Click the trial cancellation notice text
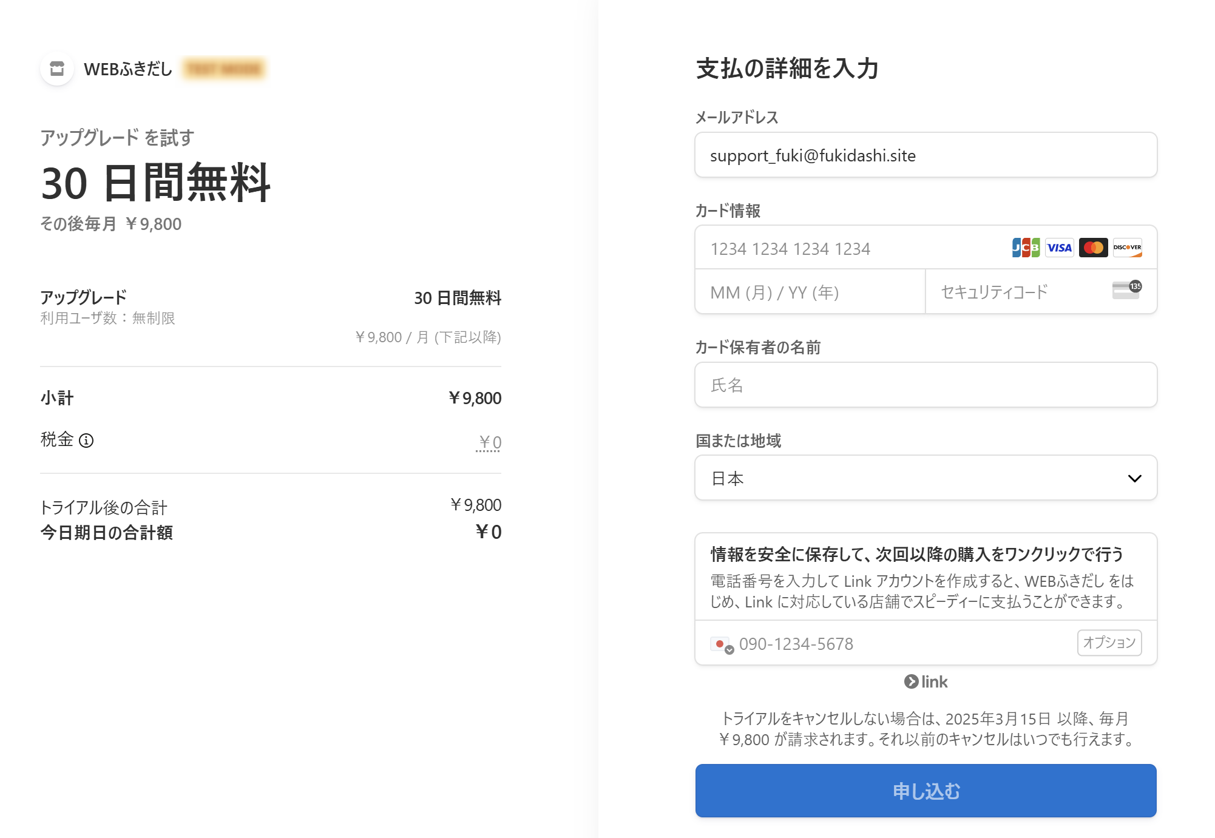 926,729
